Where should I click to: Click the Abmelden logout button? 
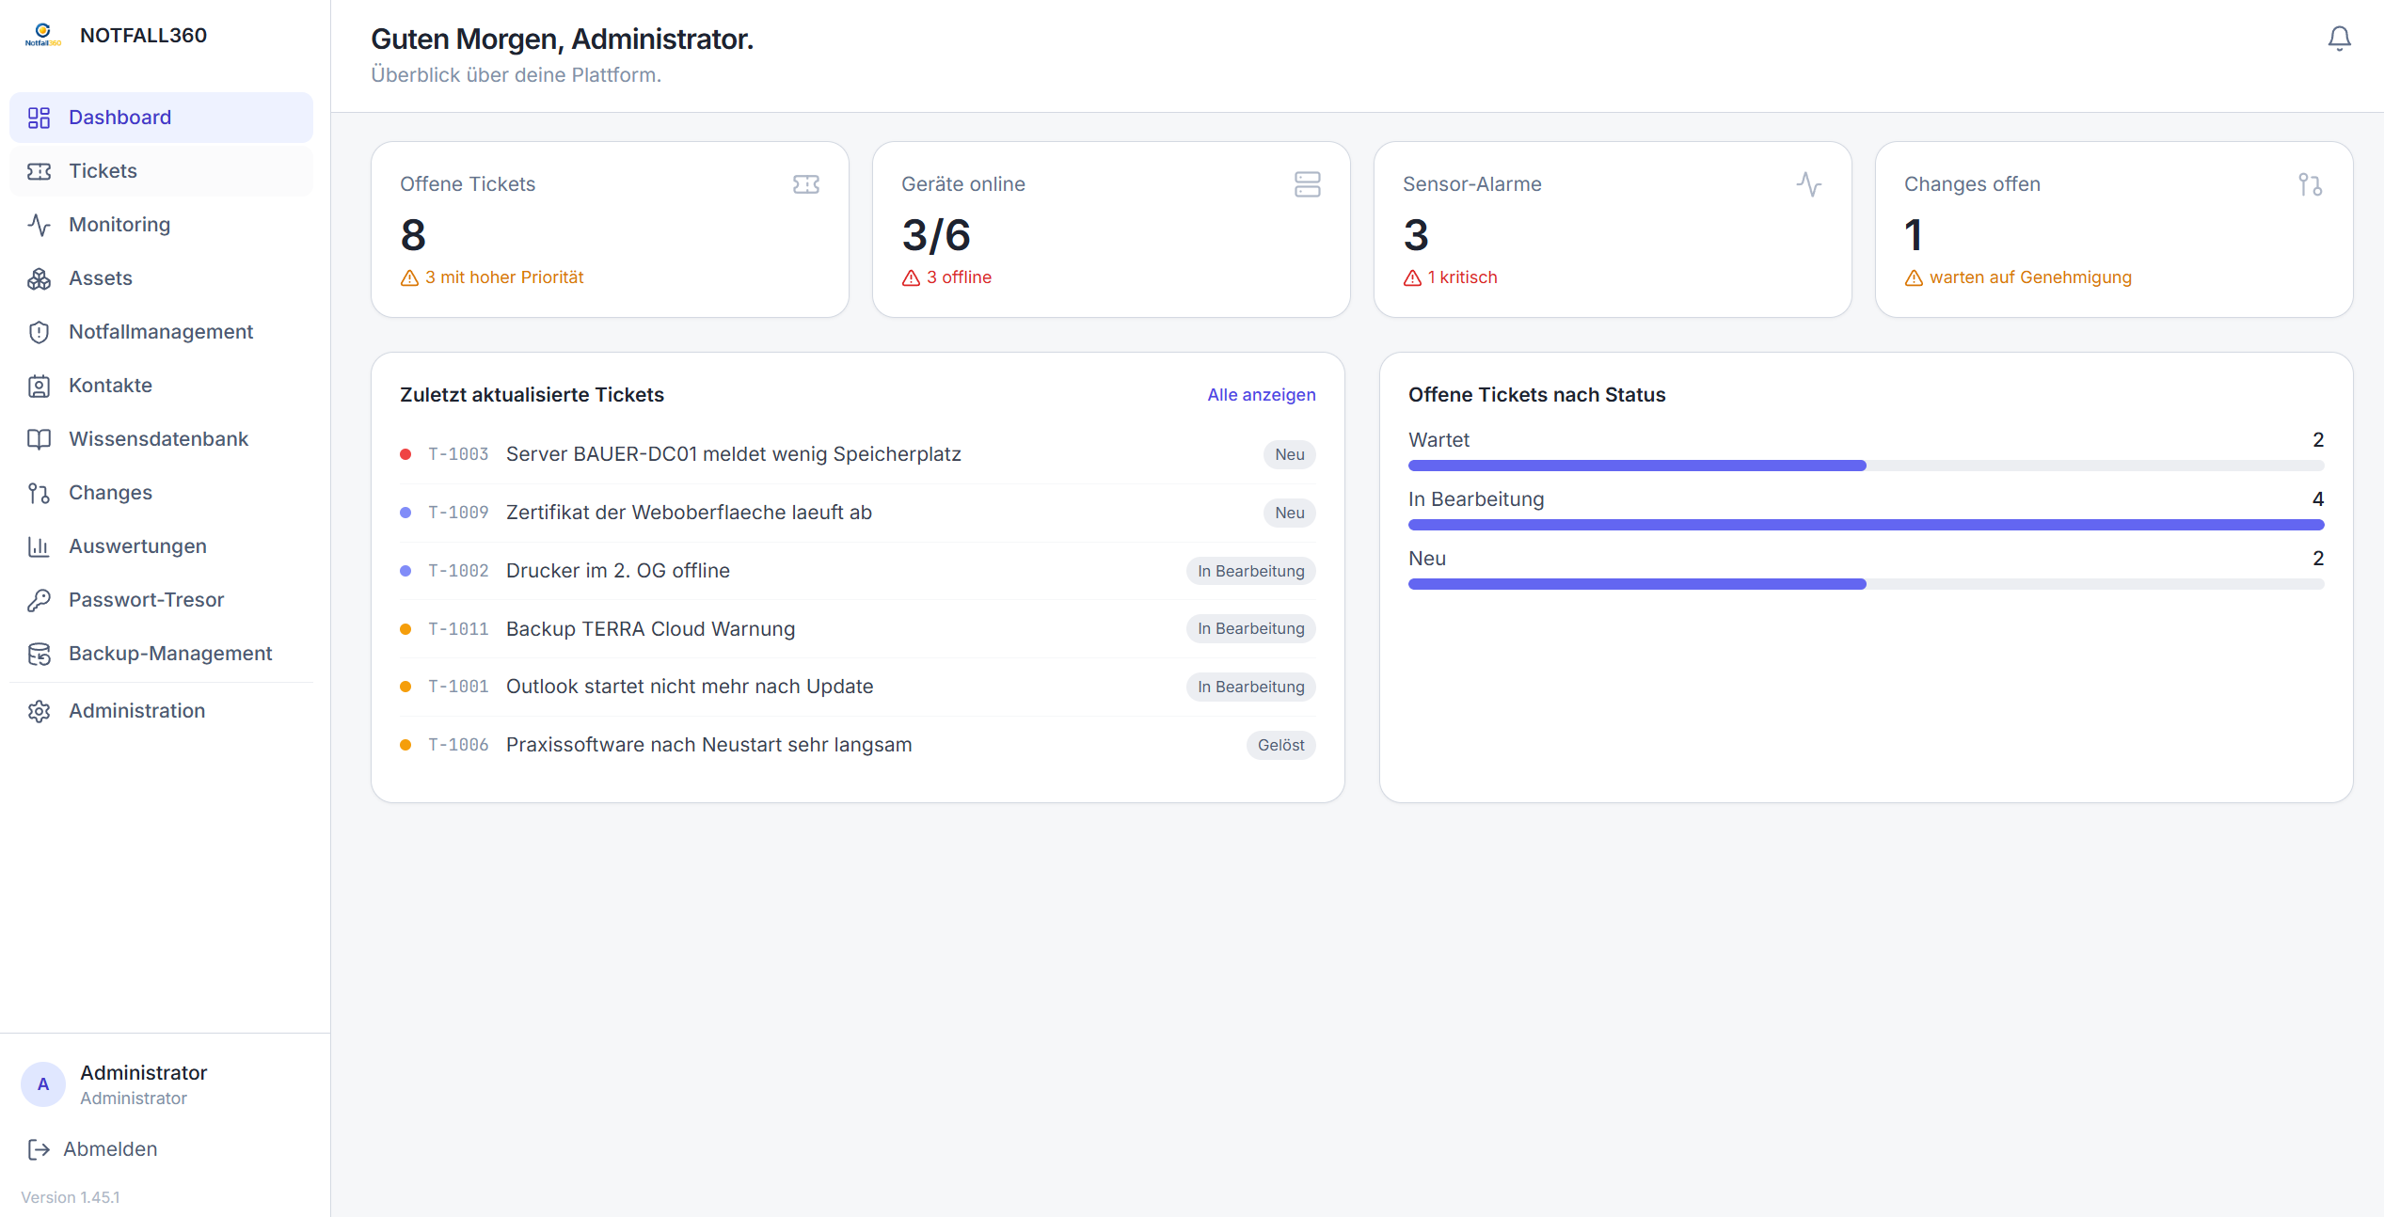(x=92, y=1149)
